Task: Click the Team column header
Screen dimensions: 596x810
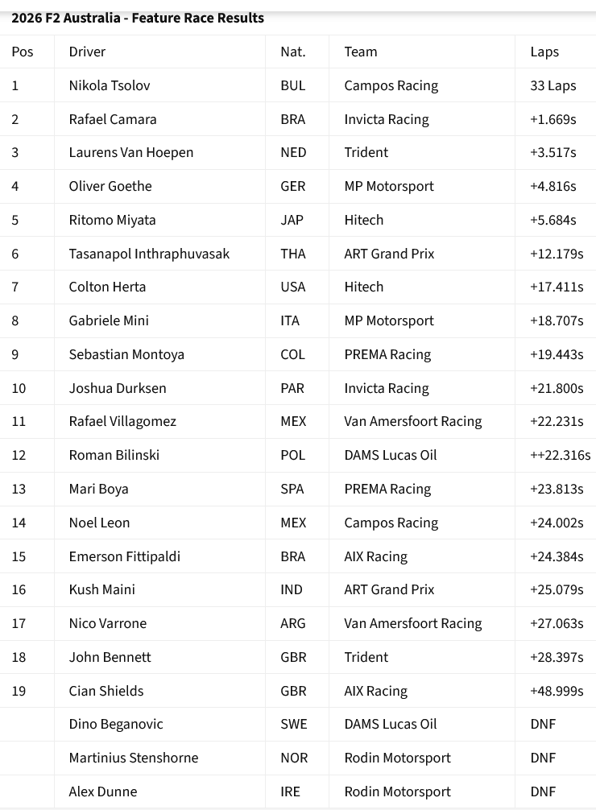Action: tap(361, 52)
